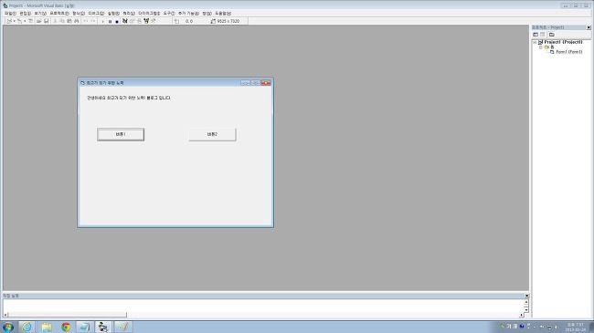Click the Find (binoculars) toolbar icon
This screenshot has width=594, height=333.
pos(77,21)
